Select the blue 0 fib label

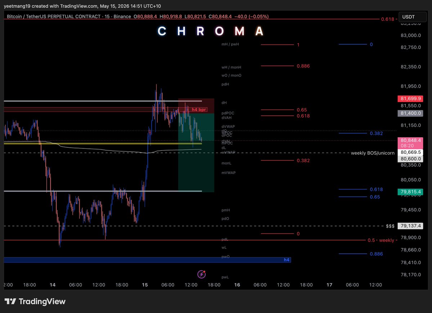click(371, 44)
